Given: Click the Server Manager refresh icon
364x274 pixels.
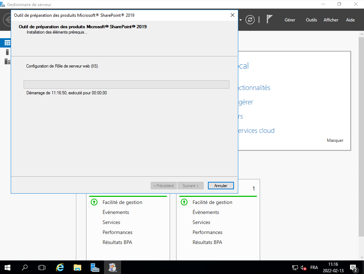Looking at the screenshot, I should 250,20.
